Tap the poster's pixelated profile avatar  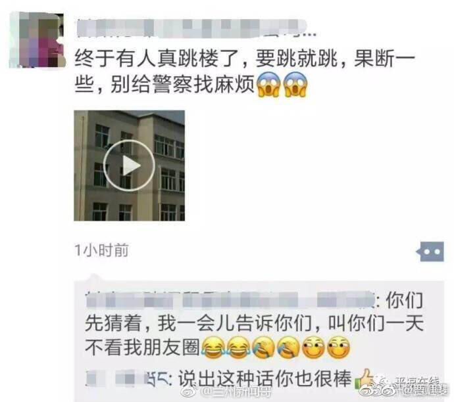pos(37,40)
